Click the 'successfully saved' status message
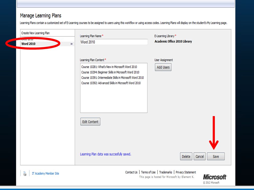The height and width of the screenshot is (190, 254). (x=106, y=154)
